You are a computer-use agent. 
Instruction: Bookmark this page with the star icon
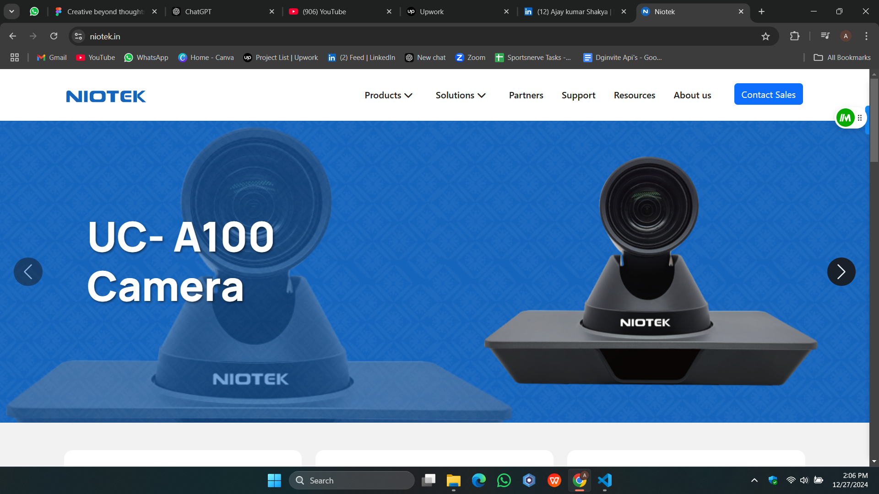point(765,36)
